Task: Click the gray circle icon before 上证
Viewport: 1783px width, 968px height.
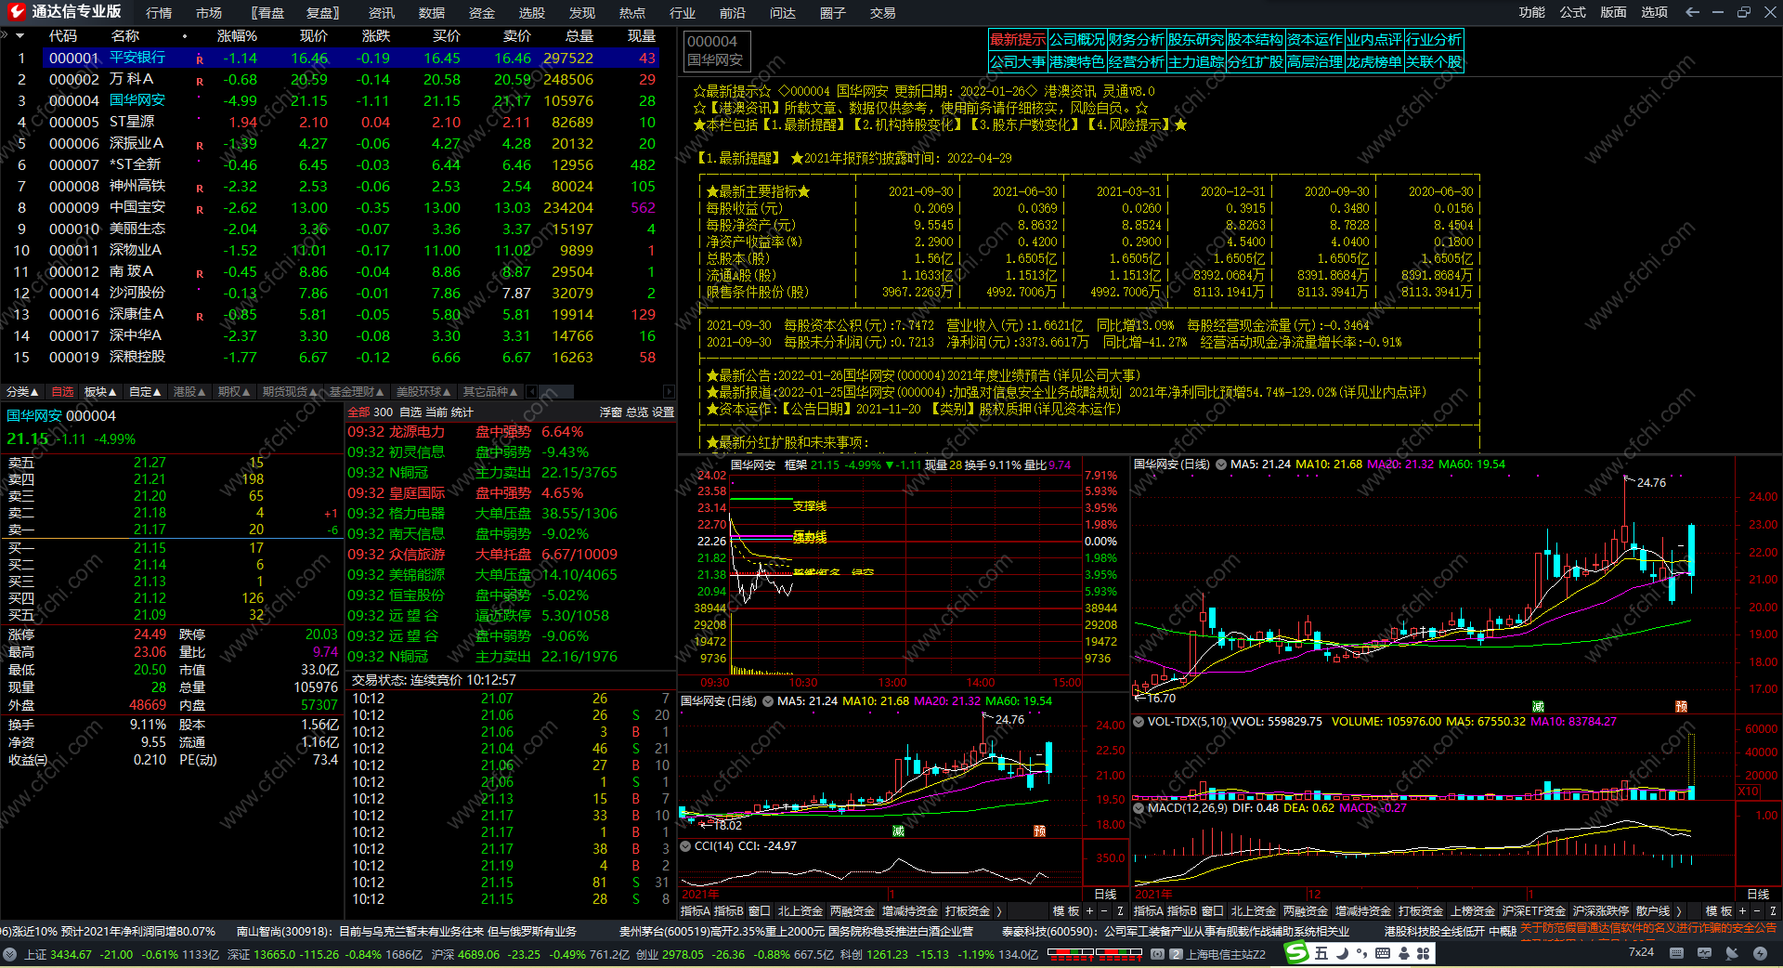Action: click(10, 954)
